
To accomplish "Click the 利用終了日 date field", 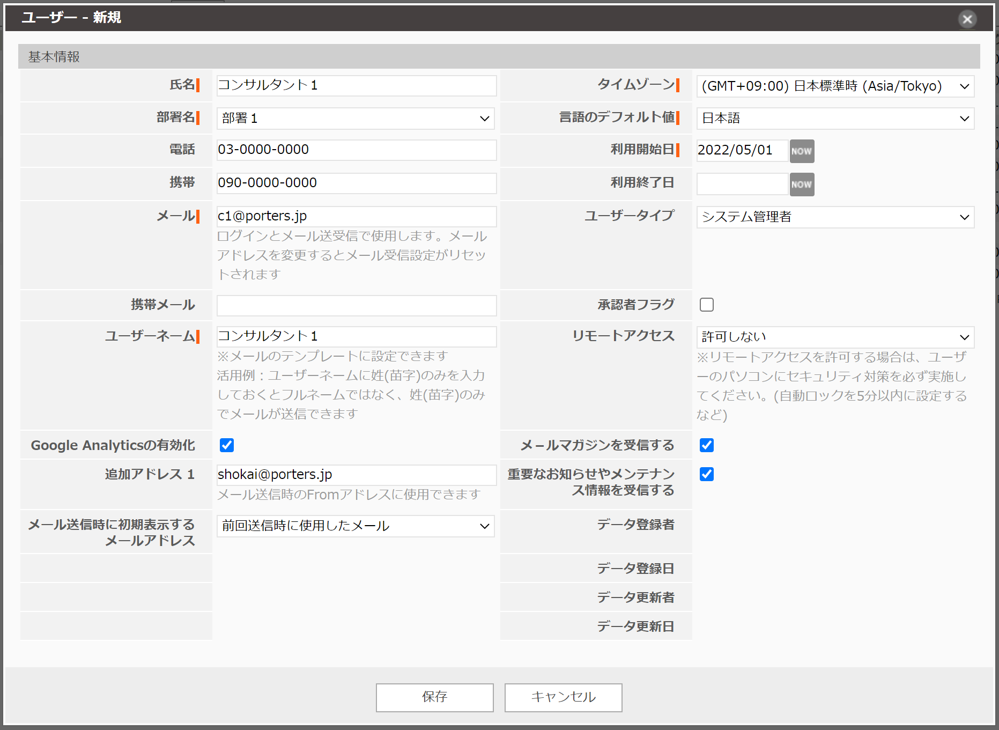I will tap(742, 185).
